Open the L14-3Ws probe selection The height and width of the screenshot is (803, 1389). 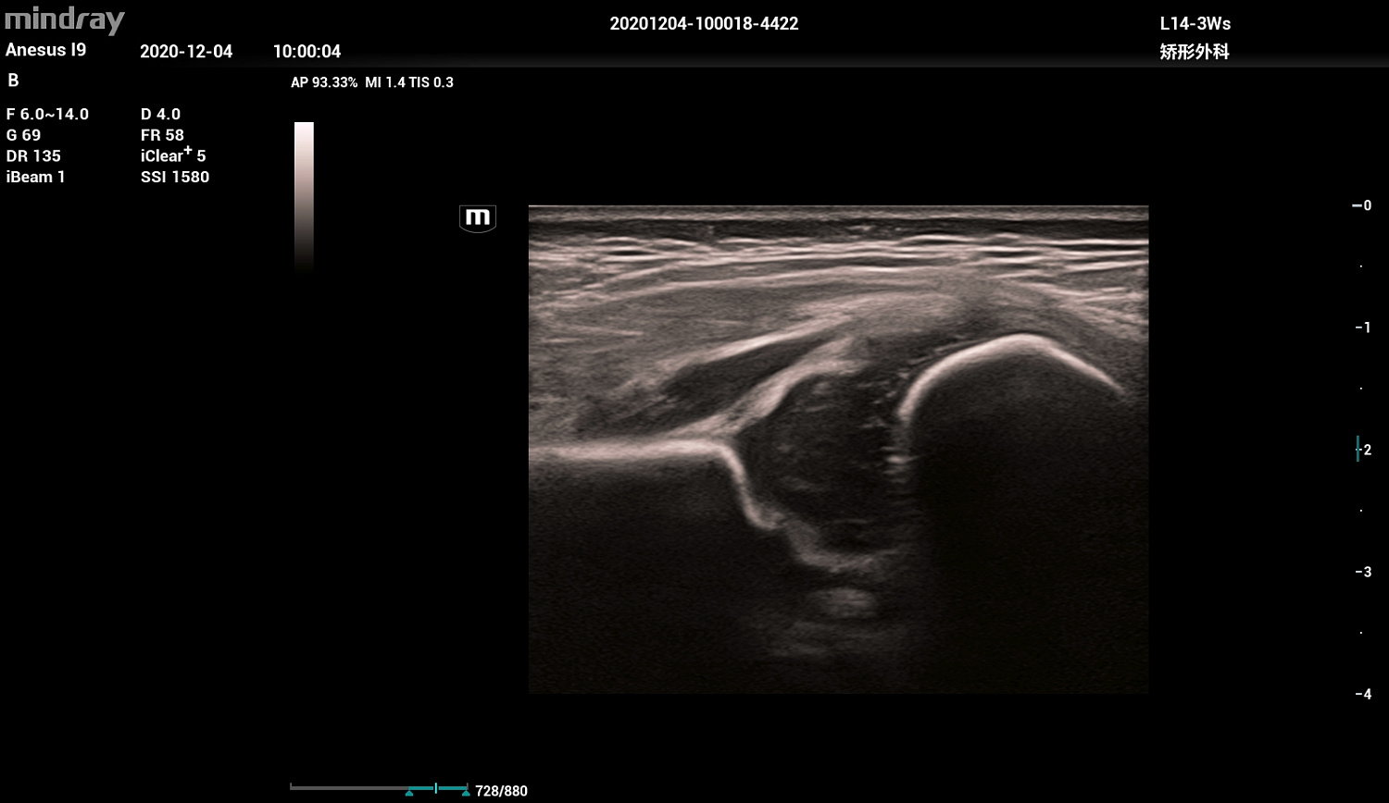[1195, 24]
